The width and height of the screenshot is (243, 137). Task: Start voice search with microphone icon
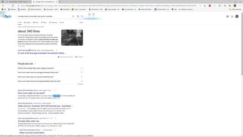[x=78, y=16]
